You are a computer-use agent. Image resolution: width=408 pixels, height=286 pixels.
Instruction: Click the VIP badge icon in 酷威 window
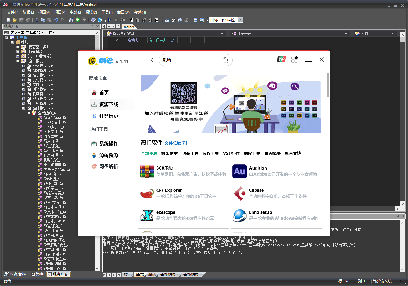point(281,59)
